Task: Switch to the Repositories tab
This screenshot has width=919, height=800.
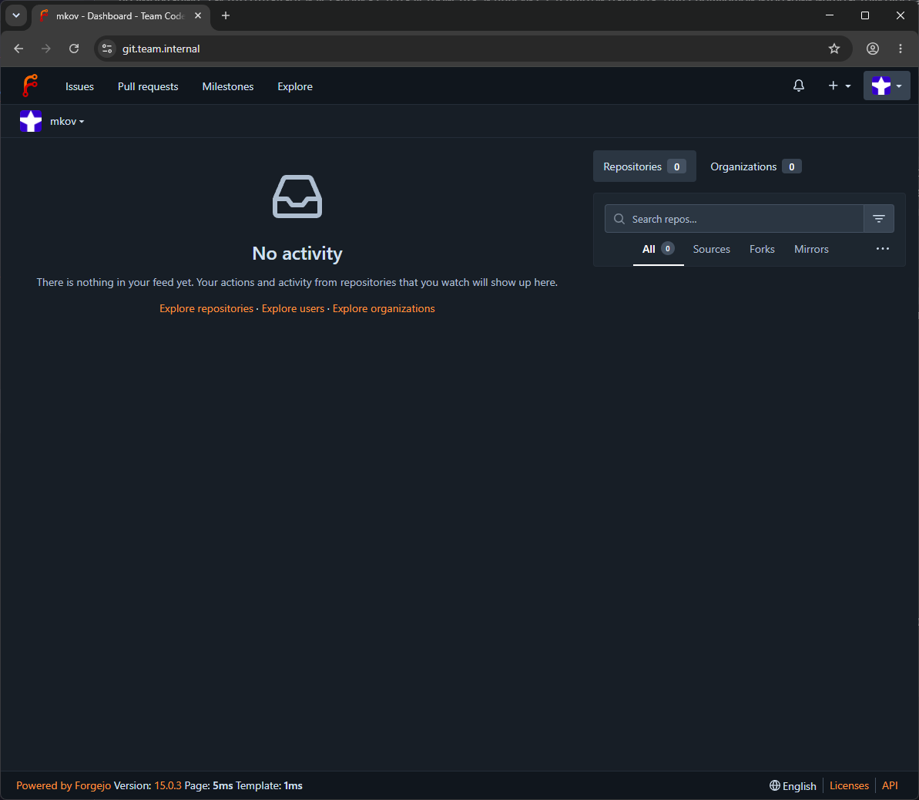Action: (x=644, y=166)
